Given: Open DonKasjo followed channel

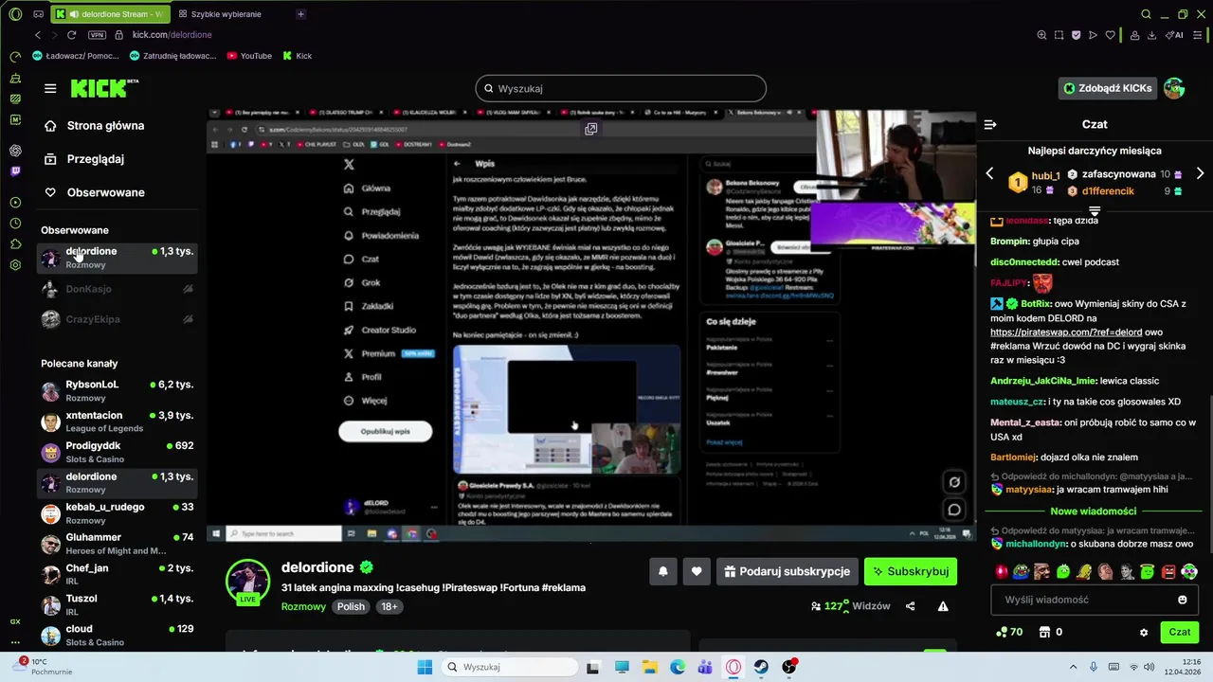Looking at the screenshot, I should point(118,289).
